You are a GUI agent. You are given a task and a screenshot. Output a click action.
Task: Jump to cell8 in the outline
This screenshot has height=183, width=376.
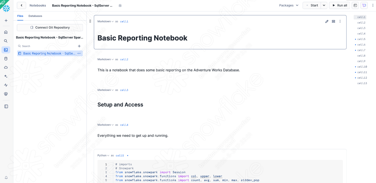tap(361, 56)
